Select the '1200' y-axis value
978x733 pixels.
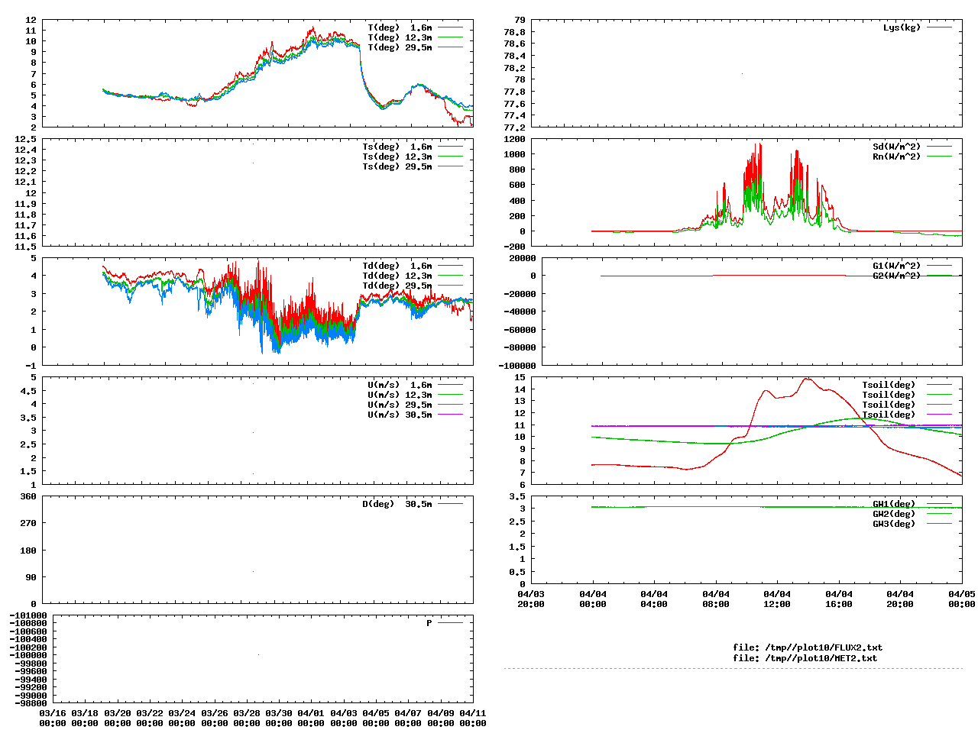click(x=514, y=139)
